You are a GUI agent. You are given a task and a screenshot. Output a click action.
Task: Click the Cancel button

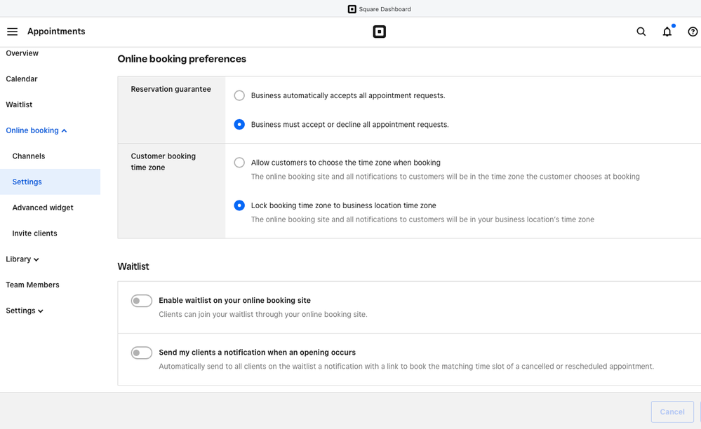tap(672, 411)
